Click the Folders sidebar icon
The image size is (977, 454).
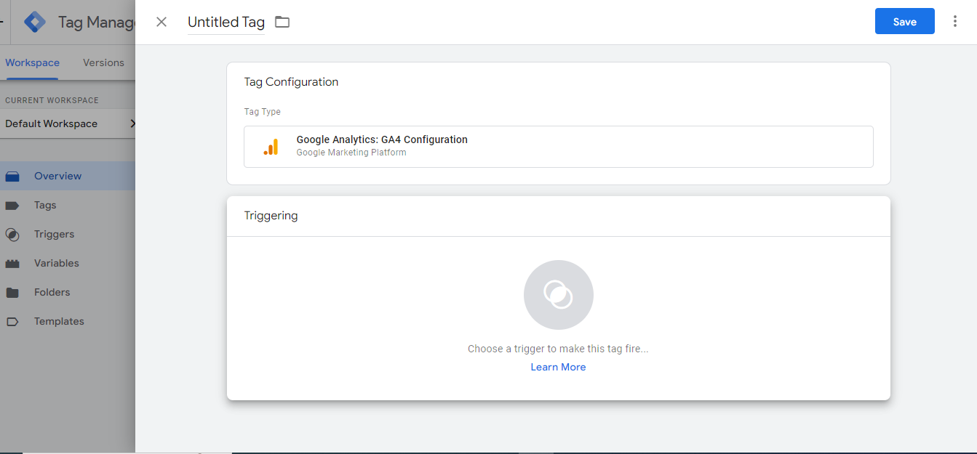12,293
